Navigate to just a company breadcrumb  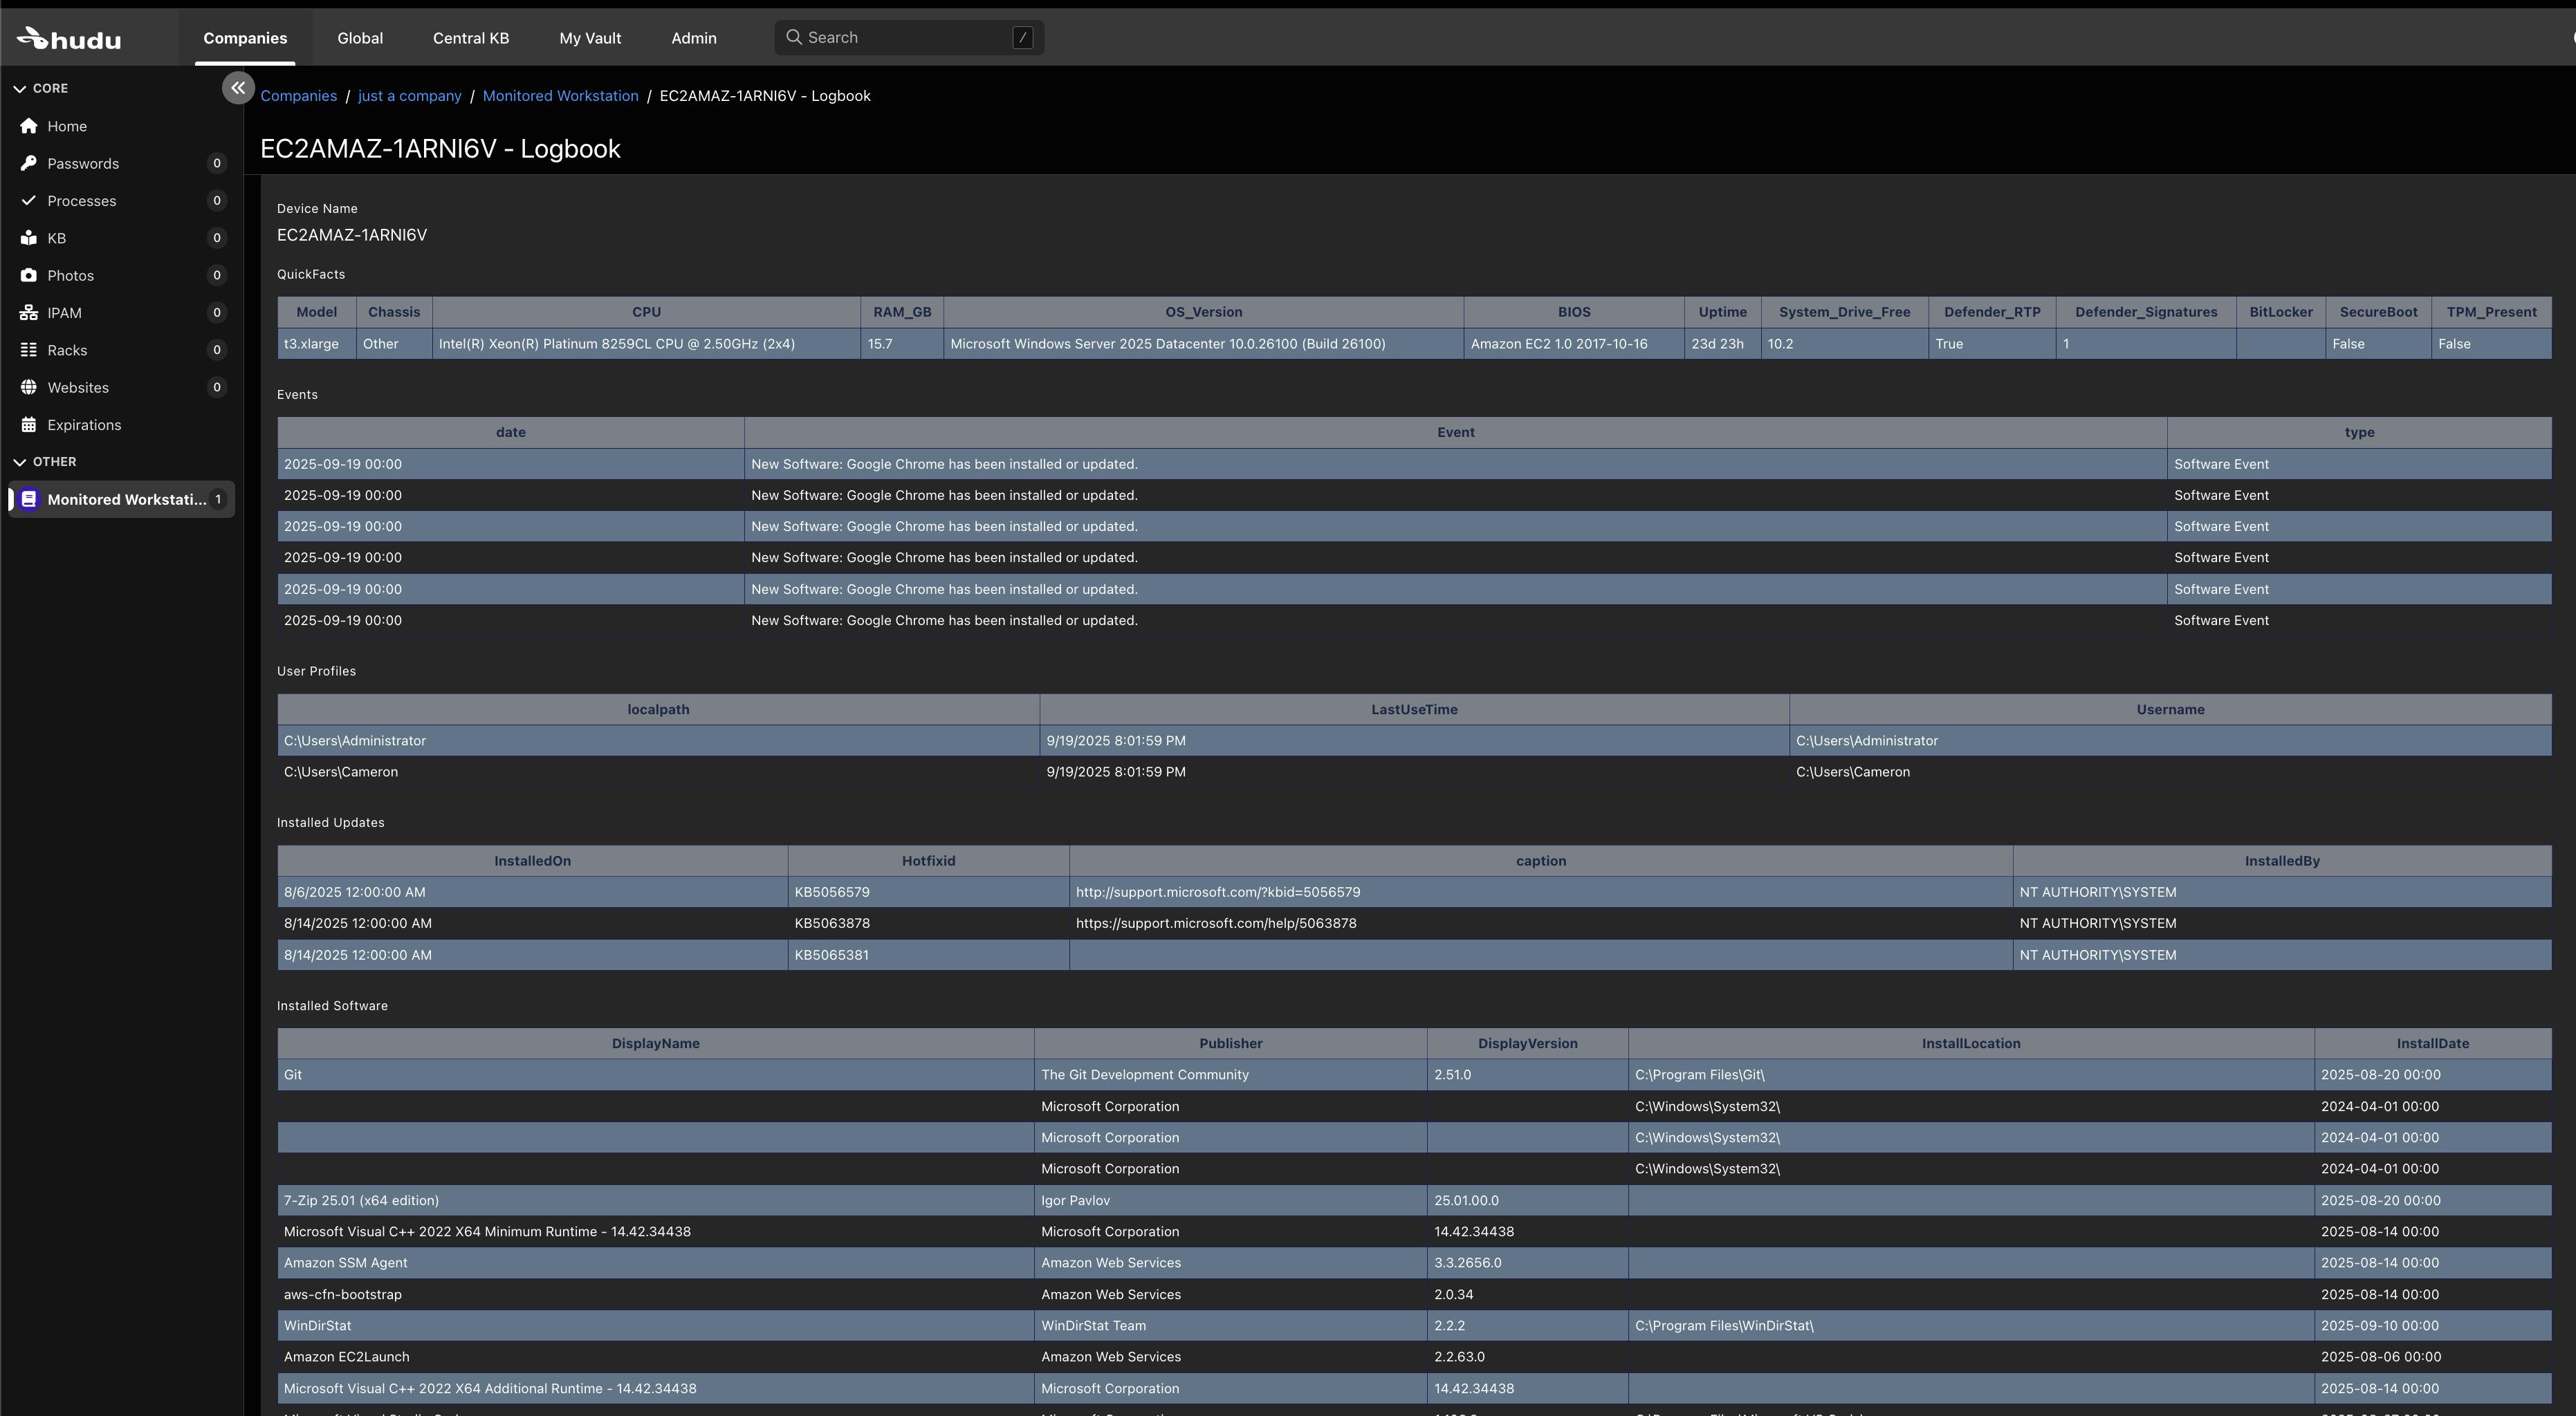pyautogui.click(x=409, y=95)
